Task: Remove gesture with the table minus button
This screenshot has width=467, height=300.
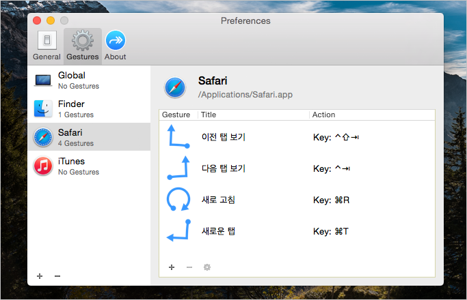Action: tap(189, 267)
